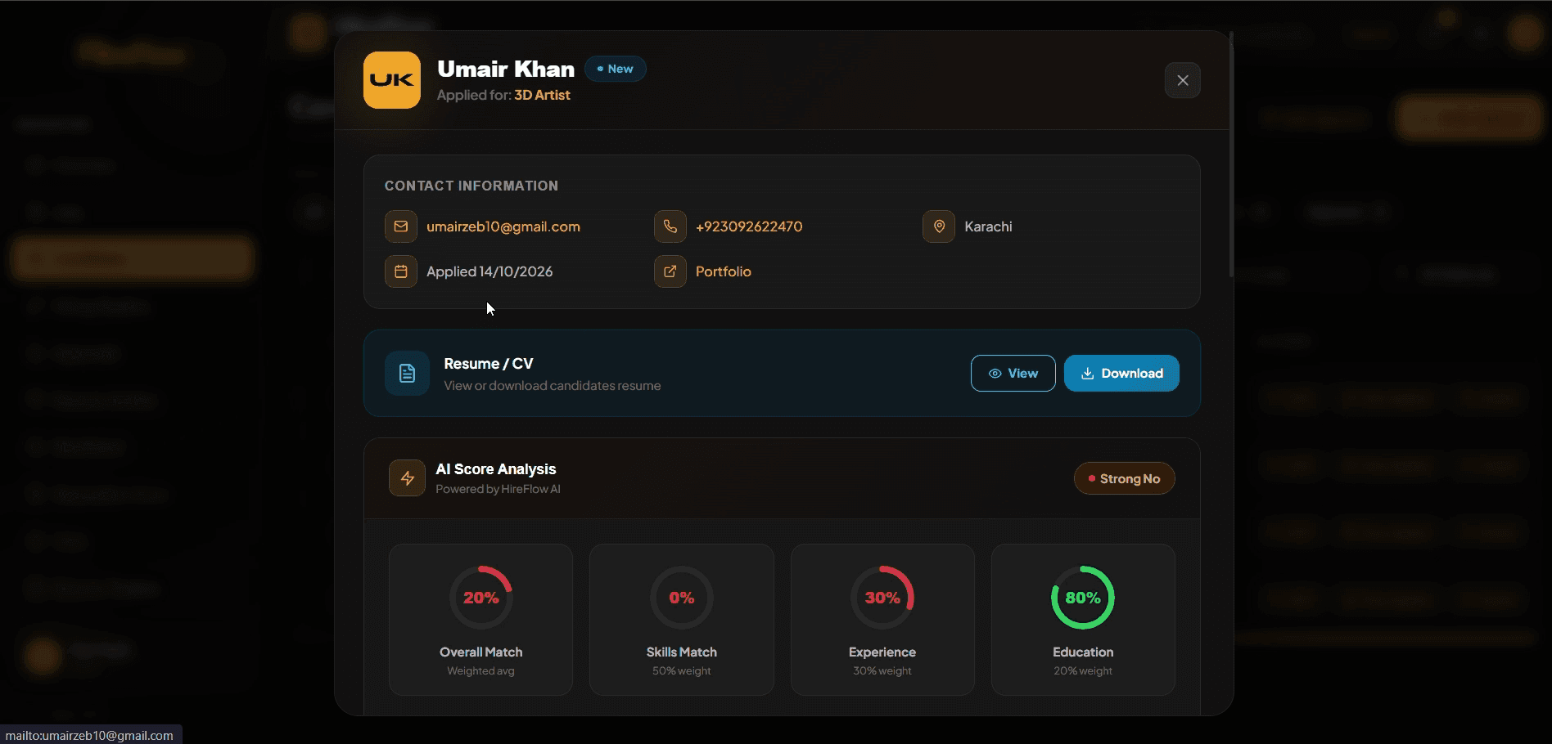Viewport: 1552px width, 744px height.
Task: Click the phone icon
Action: point(670,226)
